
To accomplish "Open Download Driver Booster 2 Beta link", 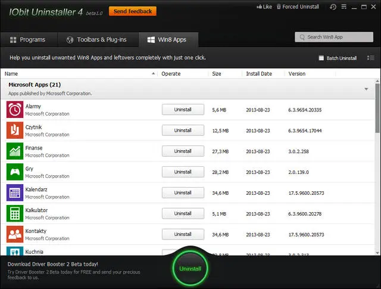I will tap(53, 264).
